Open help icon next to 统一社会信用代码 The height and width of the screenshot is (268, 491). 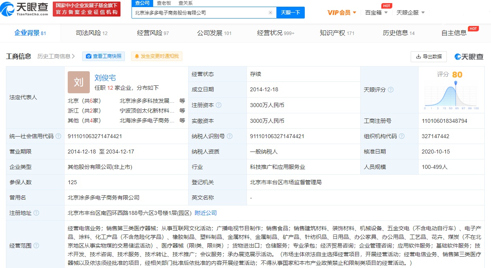58,136
